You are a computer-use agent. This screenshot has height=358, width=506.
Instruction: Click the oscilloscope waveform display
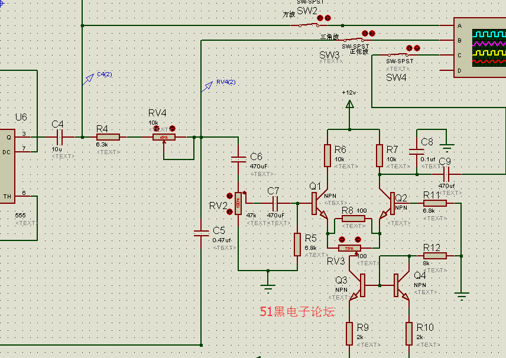coord(489,48)
